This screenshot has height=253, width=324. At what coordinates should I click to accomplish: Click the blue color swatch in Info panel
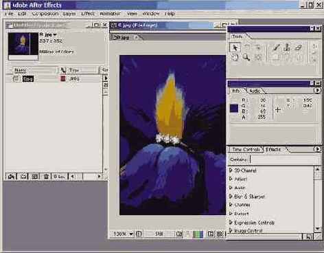(234, 108)
